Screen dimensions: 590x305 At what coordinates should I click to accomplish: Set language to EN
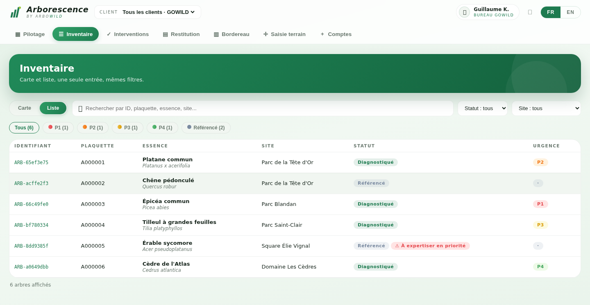tap(570, 12)
